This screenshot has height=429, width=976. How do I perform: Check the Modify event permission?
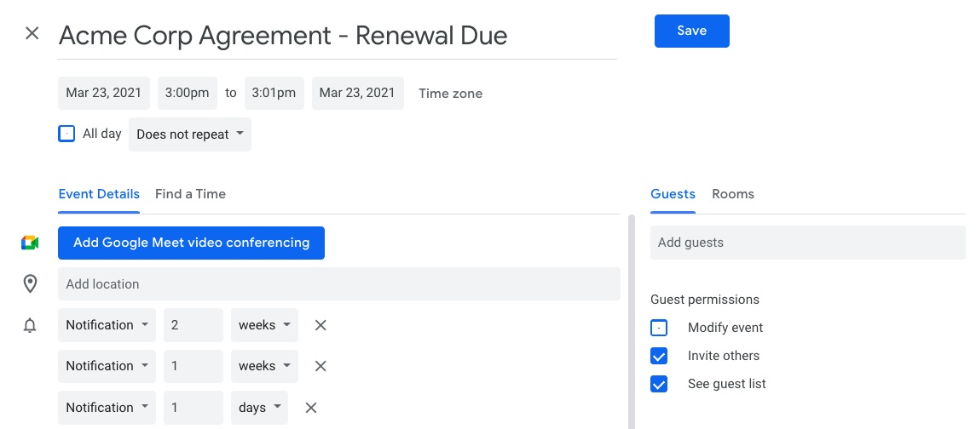click(x=659, y=328)
